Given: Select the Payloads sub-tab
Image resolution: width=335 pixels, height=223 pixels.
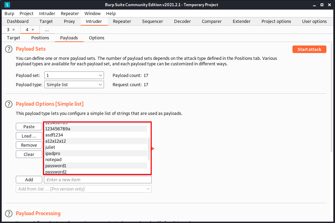Looking at the screenshot, I should pyautogui.click(x=69, y=38).
